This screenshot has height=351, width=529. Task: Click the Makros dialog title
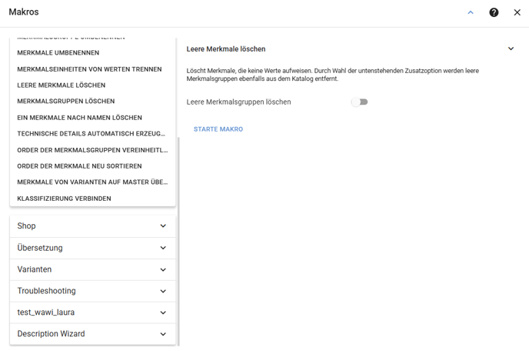pyautogui.click(x=24, y=12)
